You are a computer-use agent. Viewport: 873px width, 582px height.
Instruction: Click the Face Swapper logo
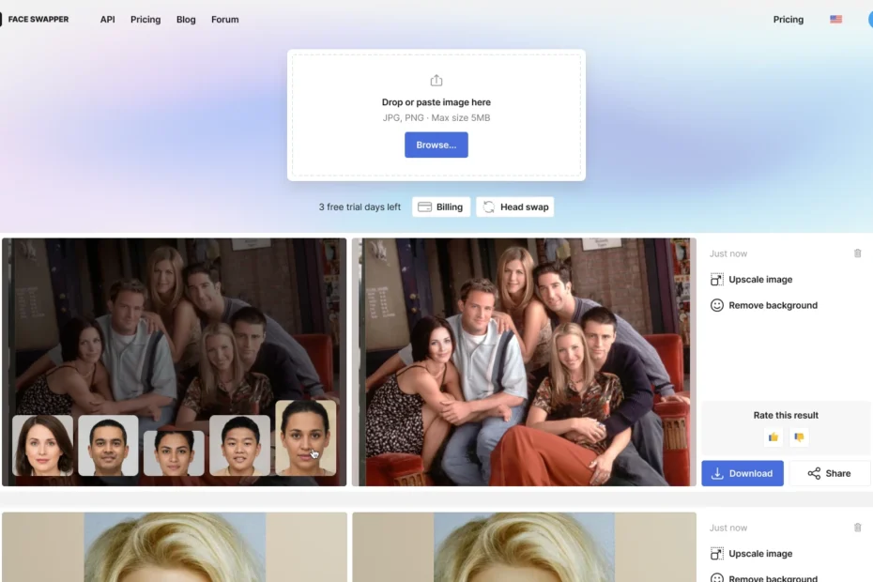pyautogui.click(x=35, y=19)
